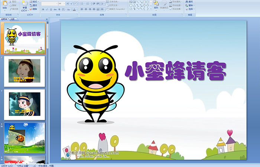Select the Oval shape in gallery
260x167 pixels.
pyautogui.click(x=147, y=2)
